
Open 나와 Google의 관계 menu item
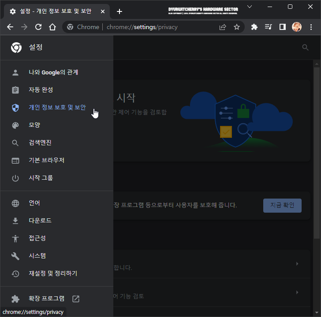pos(57,72)
